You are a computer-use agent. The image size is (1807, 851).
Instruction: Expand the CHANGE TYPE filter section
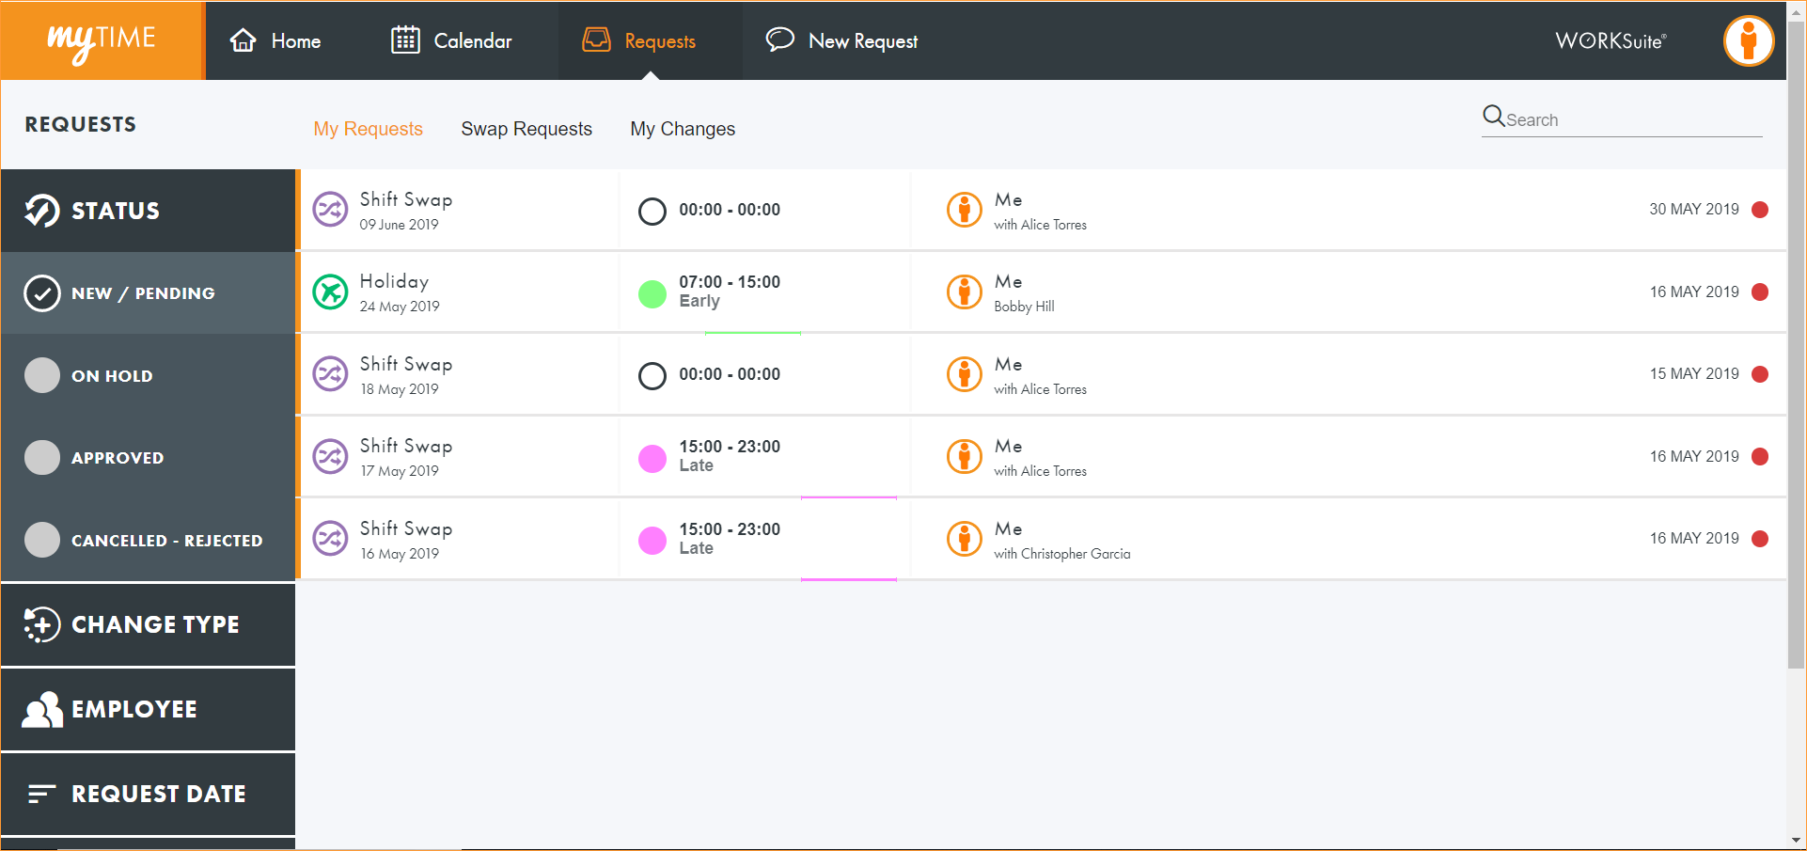149,624
